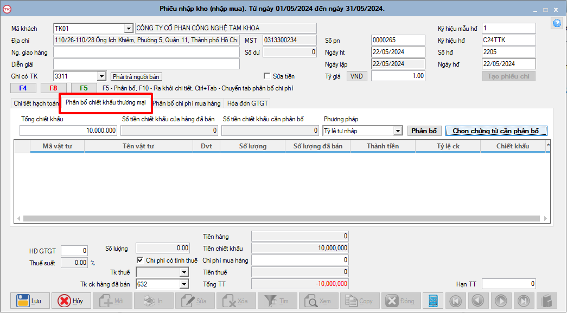Uncheck Chi phí có tính thuế
Viewport: 567px width, 313px height.
140,260
